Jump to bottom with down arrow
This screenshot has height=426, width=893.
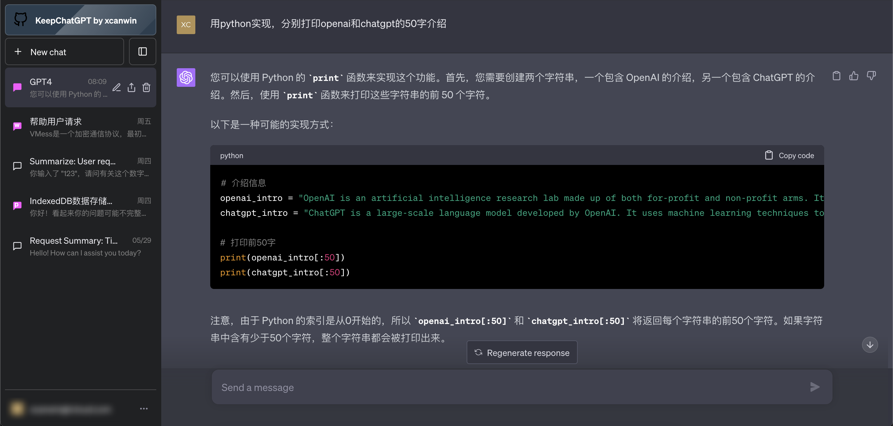click(870, 345)
